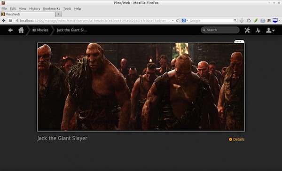Reload page with the refresh icon
Image resolution: width=282 pixels, height=171 pixels.
(177, 21)
